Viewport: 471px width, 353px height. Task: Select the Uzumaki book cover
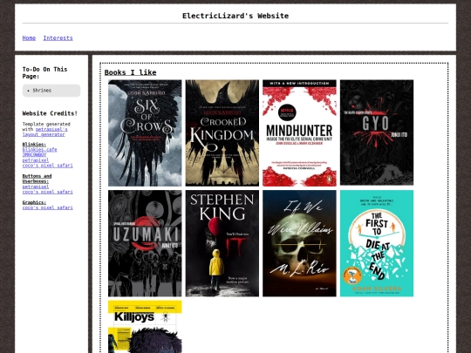point(145,243)
